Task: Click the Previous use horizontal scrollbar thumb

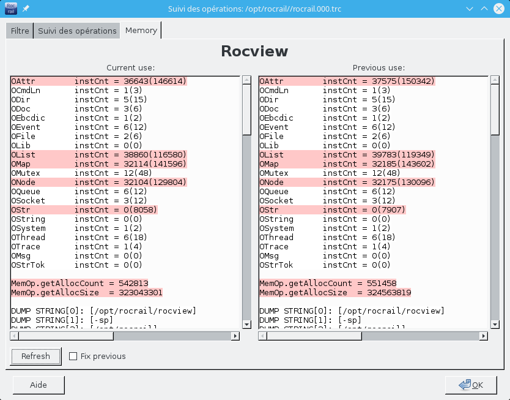Action: point(314,336)
